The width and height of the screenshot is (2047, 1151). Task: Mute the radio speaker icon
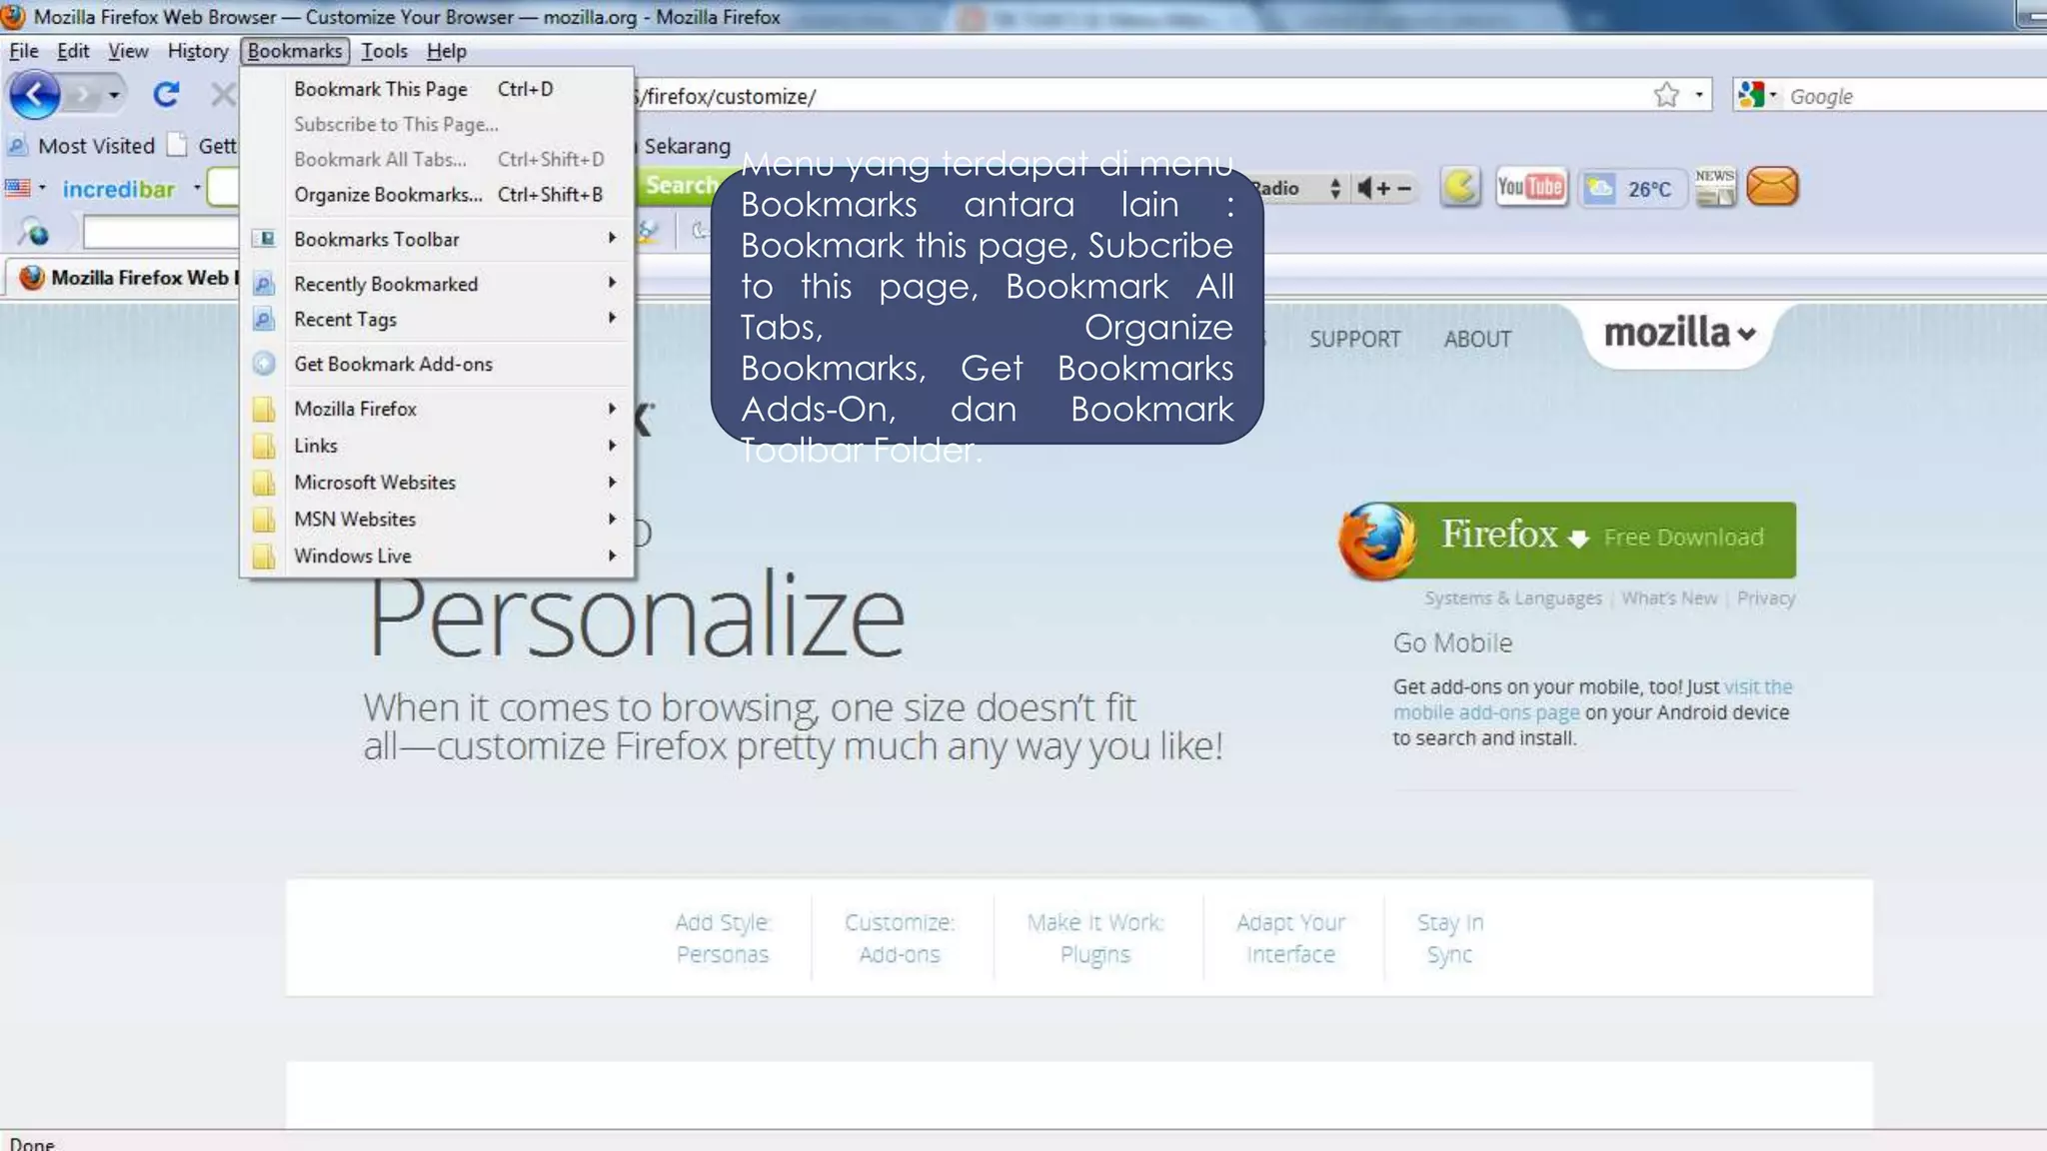[x=1364, y=188]
